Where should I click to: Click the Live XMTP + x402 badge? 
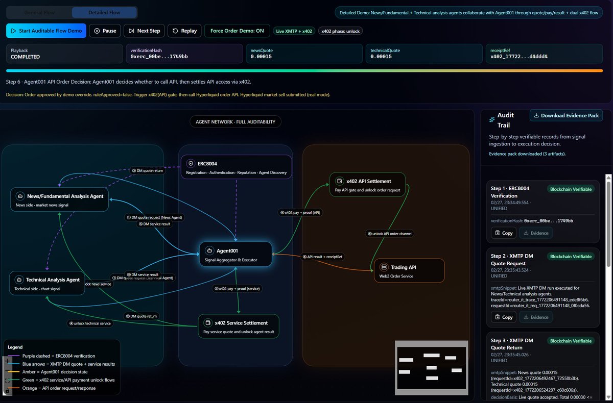coord(294,31)
